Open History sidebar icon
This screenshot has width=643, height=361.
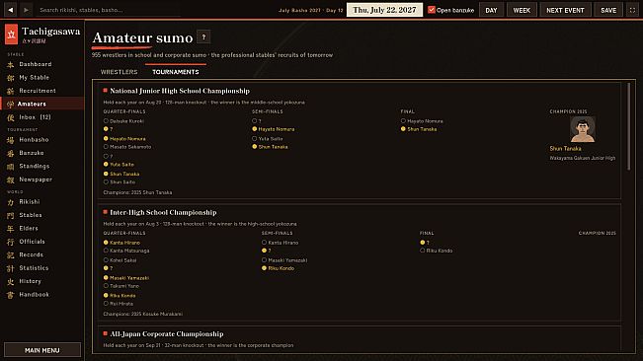point(10,281)
